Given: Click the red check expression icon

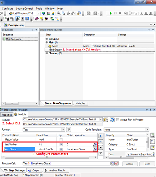Looking at the screenshot, I should [117, 163].
